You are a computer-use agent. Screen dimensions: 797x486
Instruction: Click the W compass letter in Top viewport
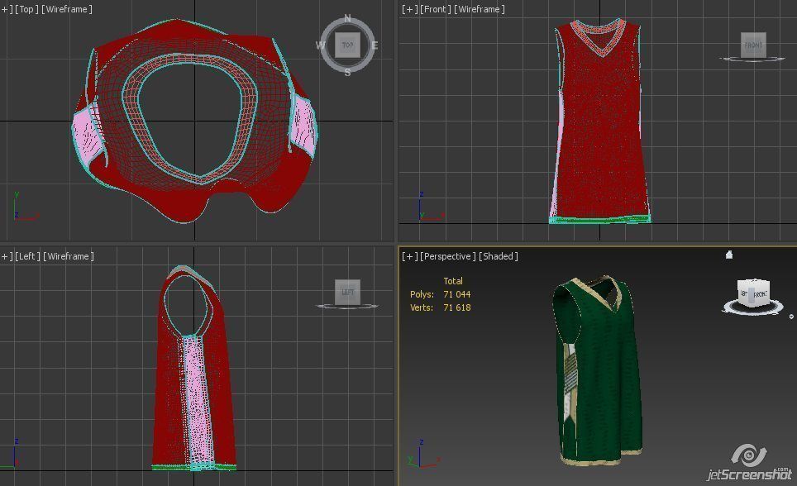click(320, 45)
